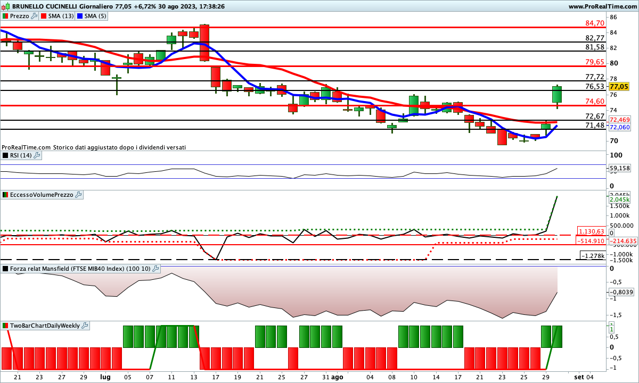Open settings wrench next to Prezzo

pyautogui.click(x=35, y=16)
